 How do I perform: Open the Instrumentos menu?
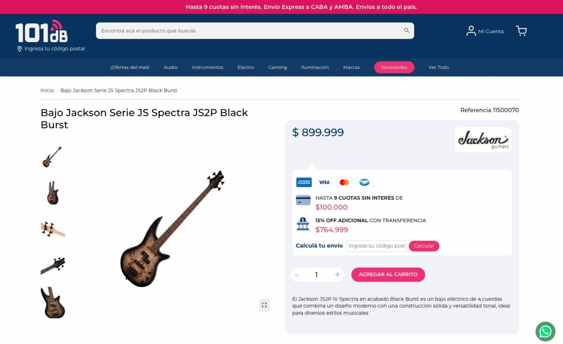[x=207, y=68]
